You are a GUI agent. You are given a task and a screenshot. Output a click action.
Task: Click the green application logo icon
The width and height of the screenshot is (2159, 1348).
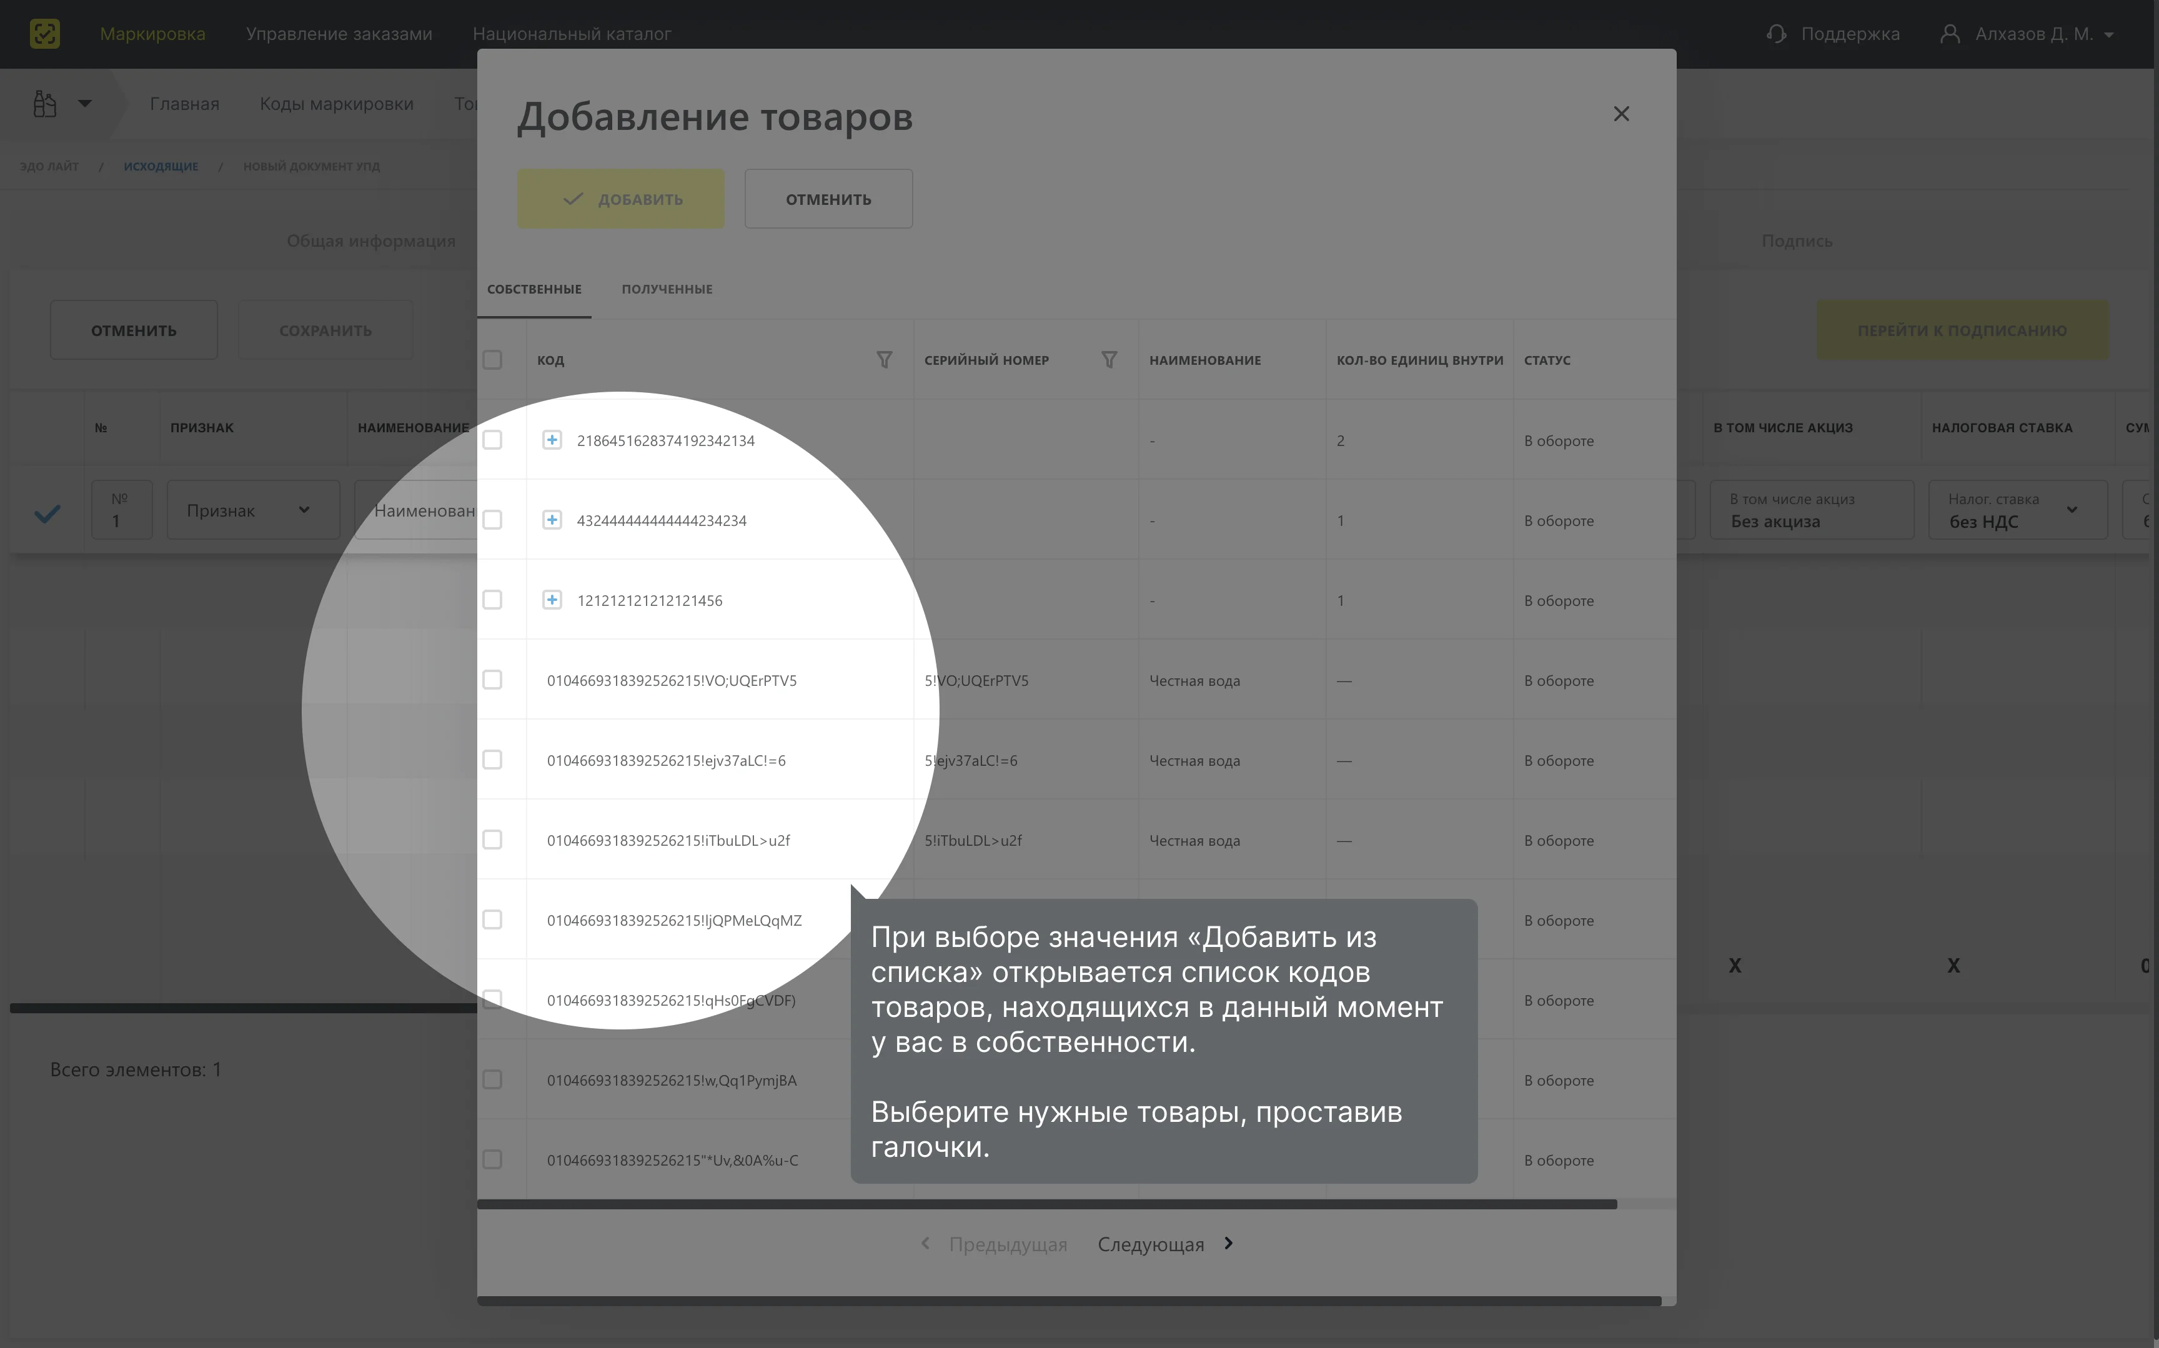click(x=44, y=34)
